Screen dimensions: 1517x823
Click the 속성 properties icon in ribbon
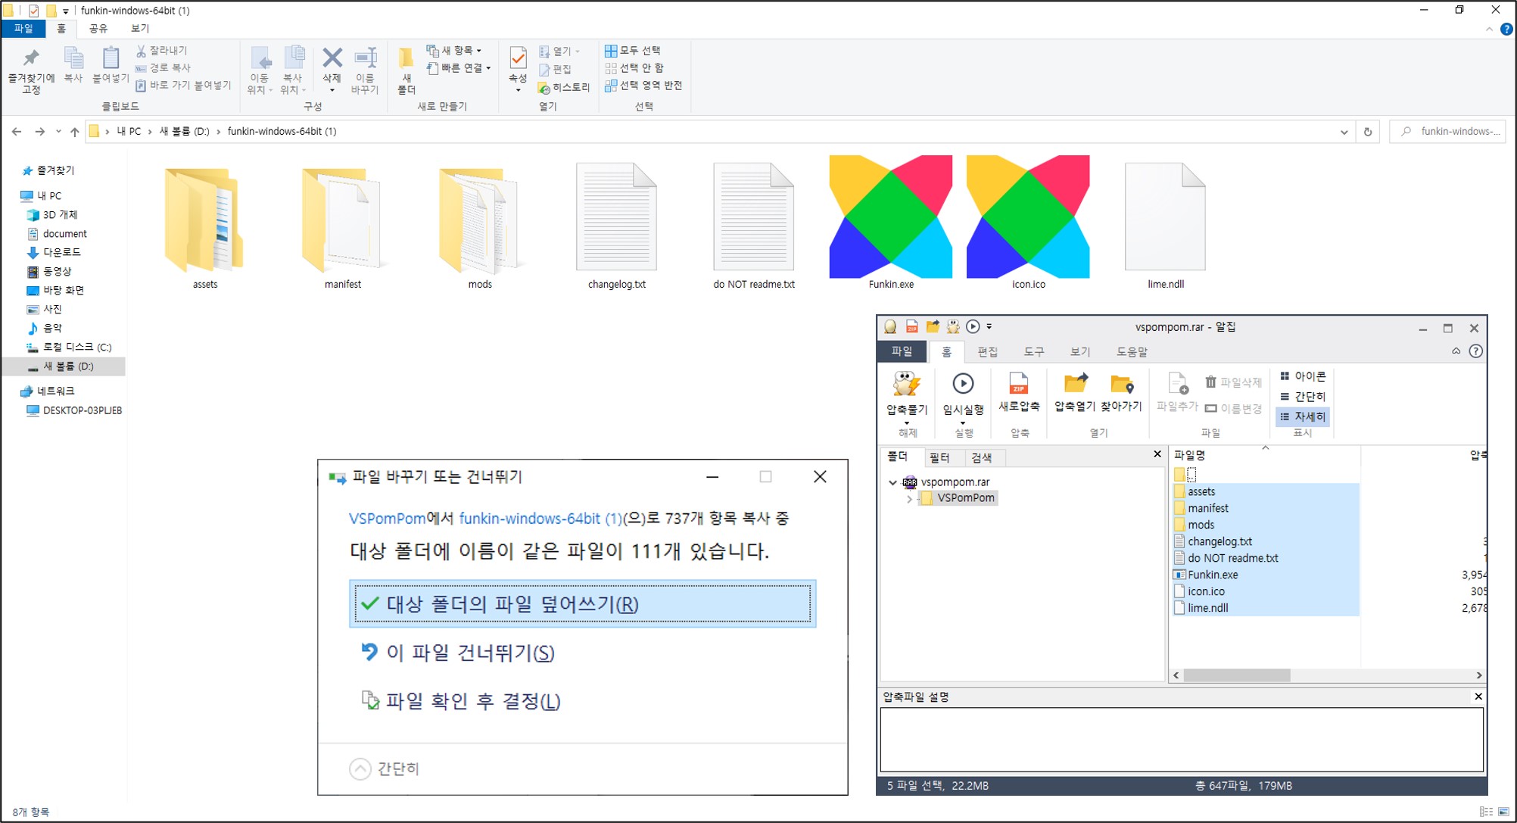(x=518, y=59)
